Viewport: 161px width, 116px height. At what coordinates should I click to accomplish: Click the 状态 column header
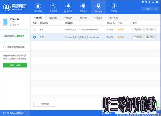coord(120,23)
